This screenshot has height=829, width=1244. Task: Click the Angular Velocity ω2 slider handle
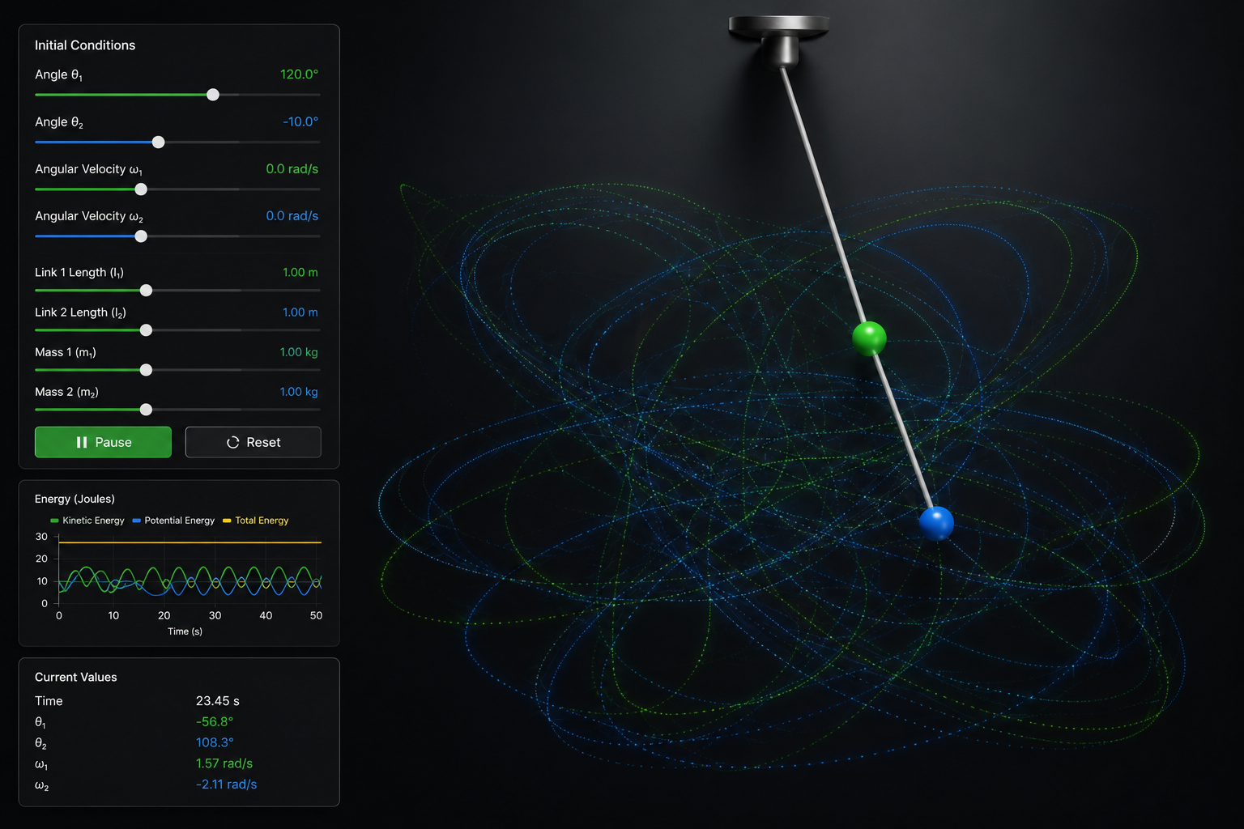pyautogui.click(x=141, y=236)
